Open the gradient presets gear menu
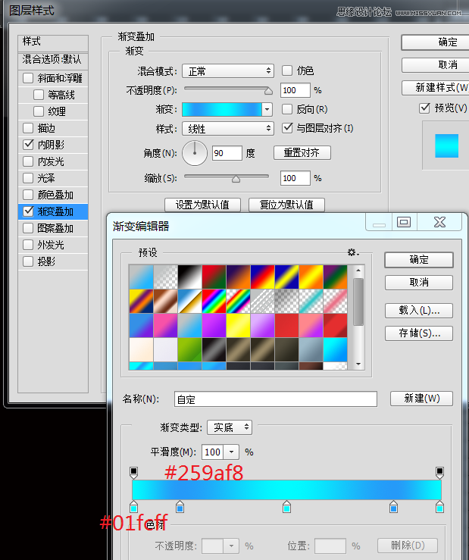This screenshot has height=560, width=469. tap(353, 252)
